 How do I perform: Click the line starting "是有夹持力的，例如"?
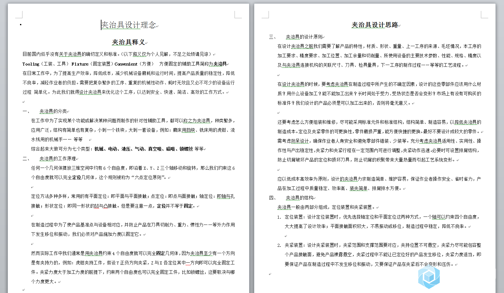tap(133, 263)
